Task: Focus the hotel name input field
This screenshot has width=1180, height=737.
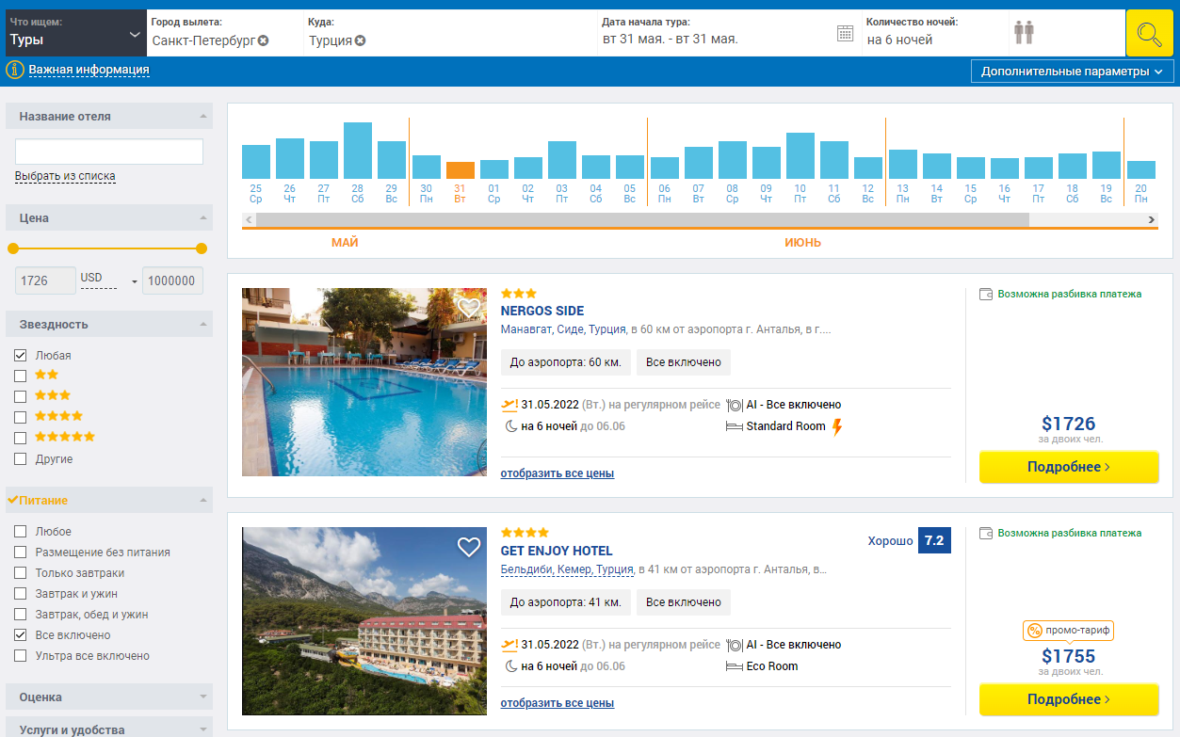Action: [x=109, y=152]
